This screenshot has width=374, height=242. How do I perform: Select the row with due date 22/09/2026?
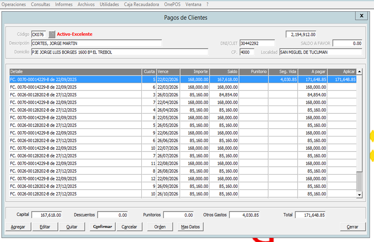183,179
